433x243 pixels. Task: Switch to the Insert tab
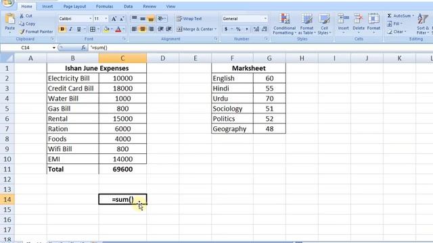pyautogui.click(x=47, y=6)
